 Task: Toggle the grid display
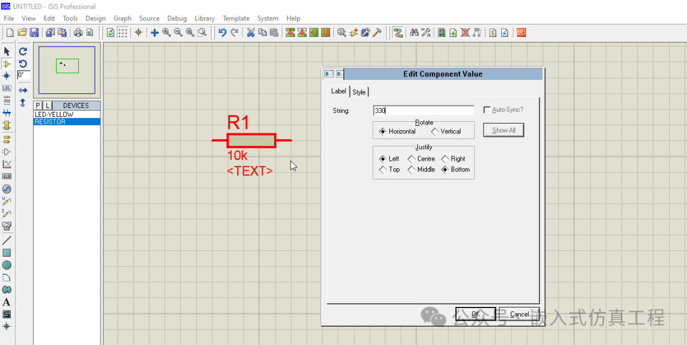pos(123,32)
